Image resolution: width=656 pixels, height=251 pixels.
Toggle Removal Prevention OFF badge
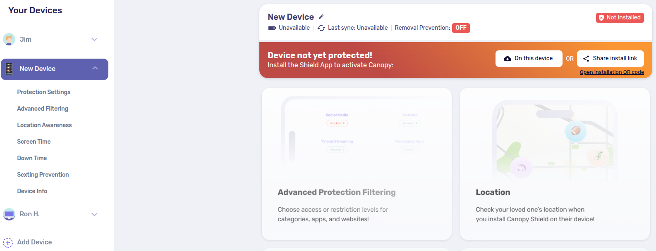coord(461,28)
